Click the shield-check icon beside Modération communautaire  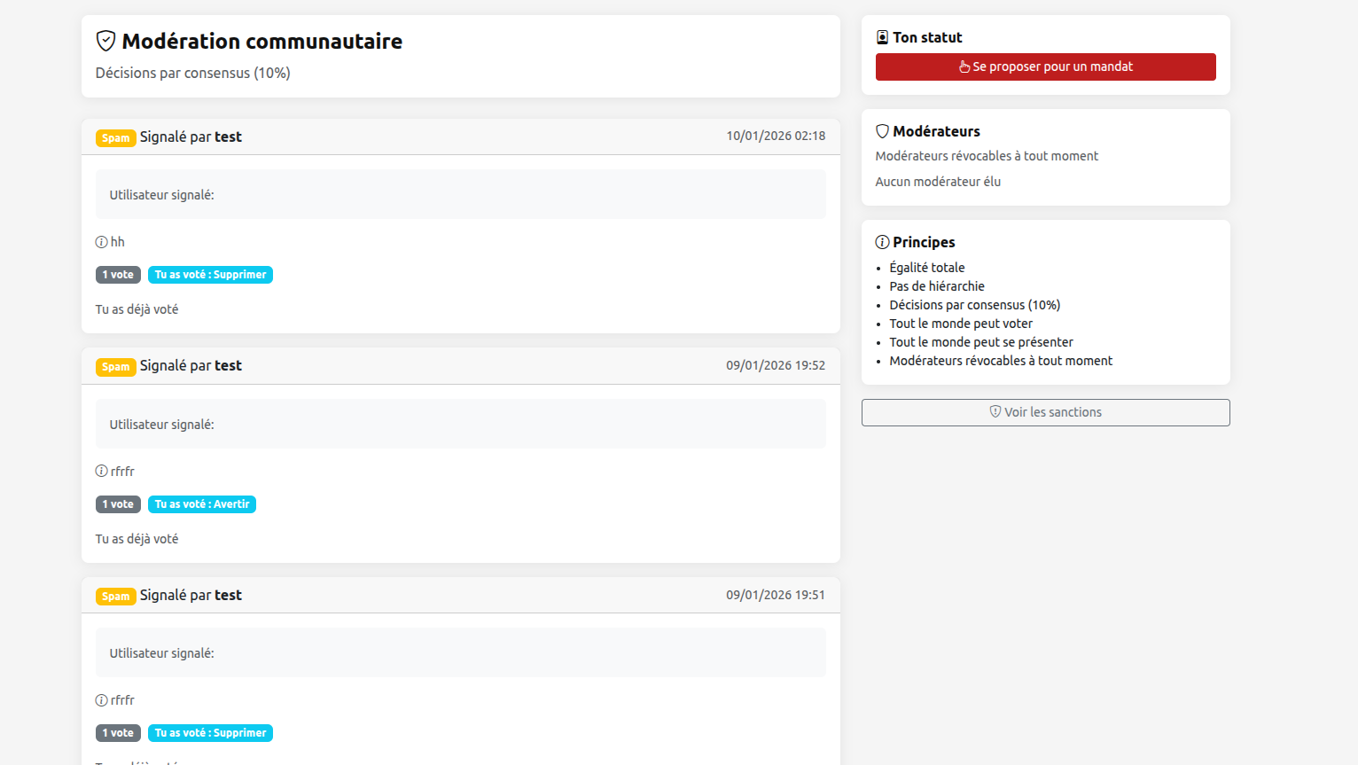point(105,41)
